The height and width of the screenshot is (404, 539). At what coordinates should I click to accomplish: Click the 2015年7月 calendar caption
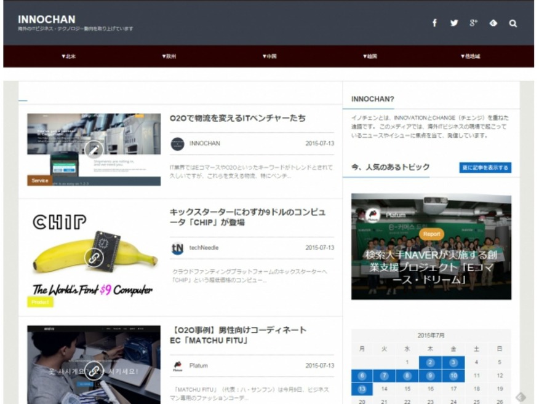click(x=431, y=335)
